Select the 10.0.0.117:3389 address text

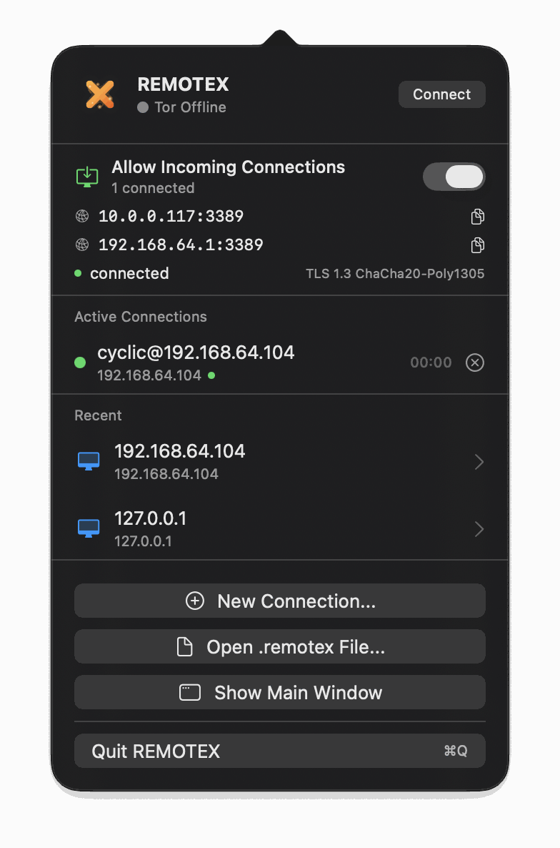[171, 217]
